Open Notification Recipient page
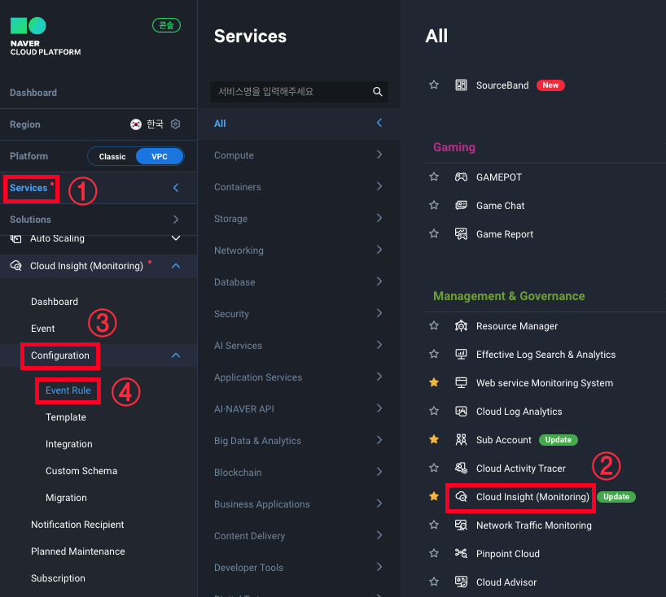Screen dimensions: 666x597 coord(77,525)
